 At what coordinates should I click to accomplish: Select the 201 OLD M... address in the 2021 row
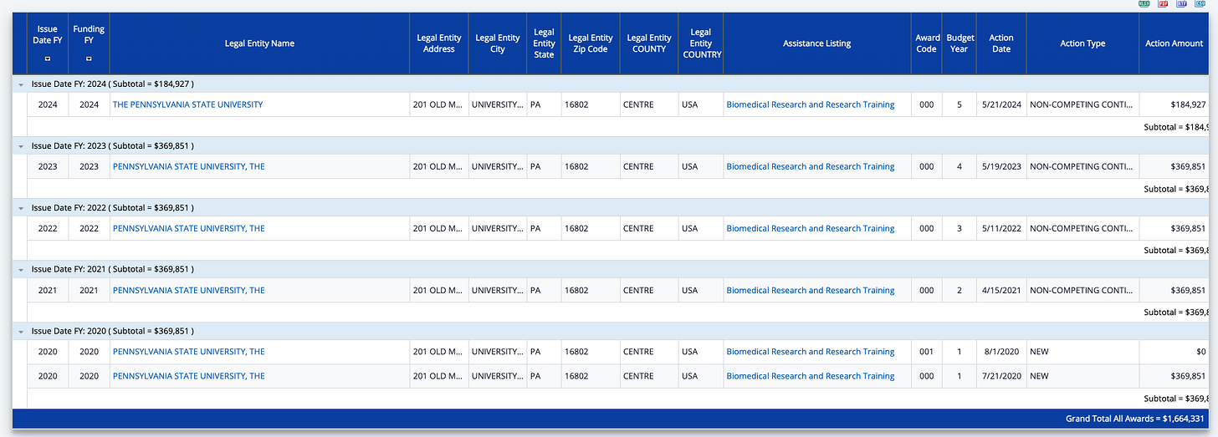tap(439, 290)
